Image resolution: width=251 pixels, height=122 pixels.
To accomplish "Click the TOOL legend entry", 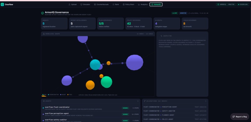I will [70, 95].
